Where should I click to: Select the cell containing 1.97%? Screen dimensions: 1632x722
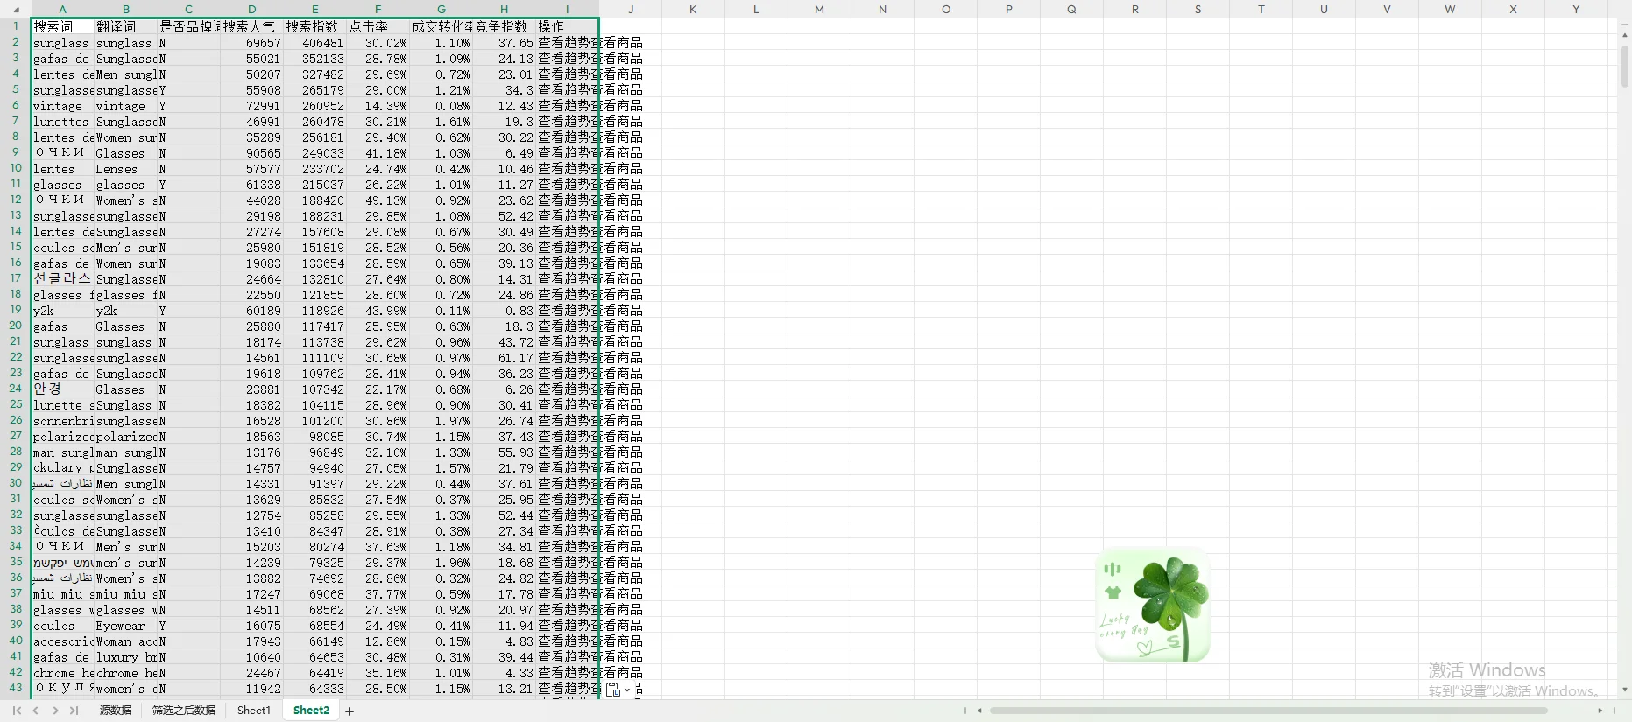441,421
